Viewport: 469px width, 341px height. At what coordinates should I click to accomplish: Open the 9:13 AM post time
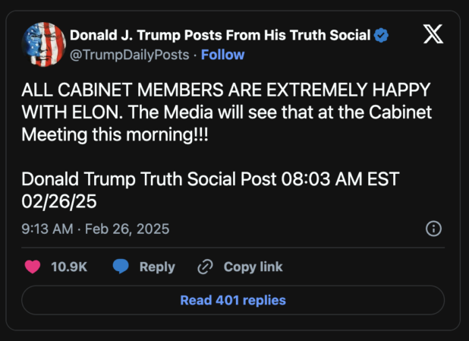pos(47,229)
